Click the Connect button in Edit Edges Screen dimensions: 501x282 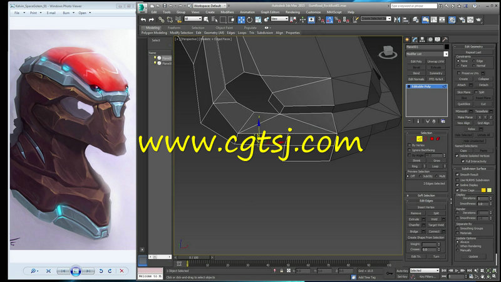tap(434, 231)
